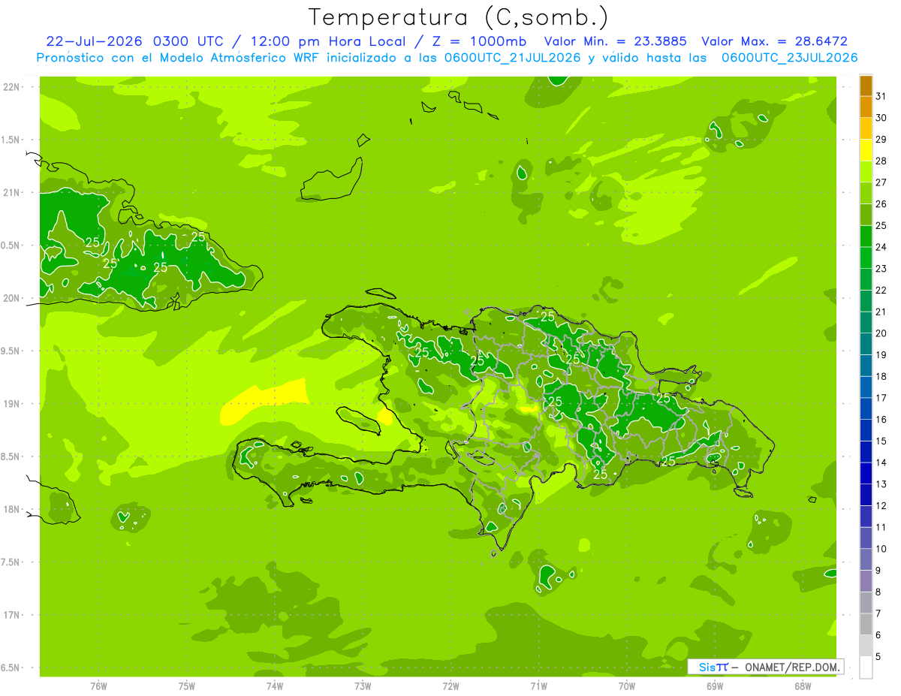Screen dimensions: 901x696
Task: Select the purple 8 degree legend swatch
Action: (866, 581)
